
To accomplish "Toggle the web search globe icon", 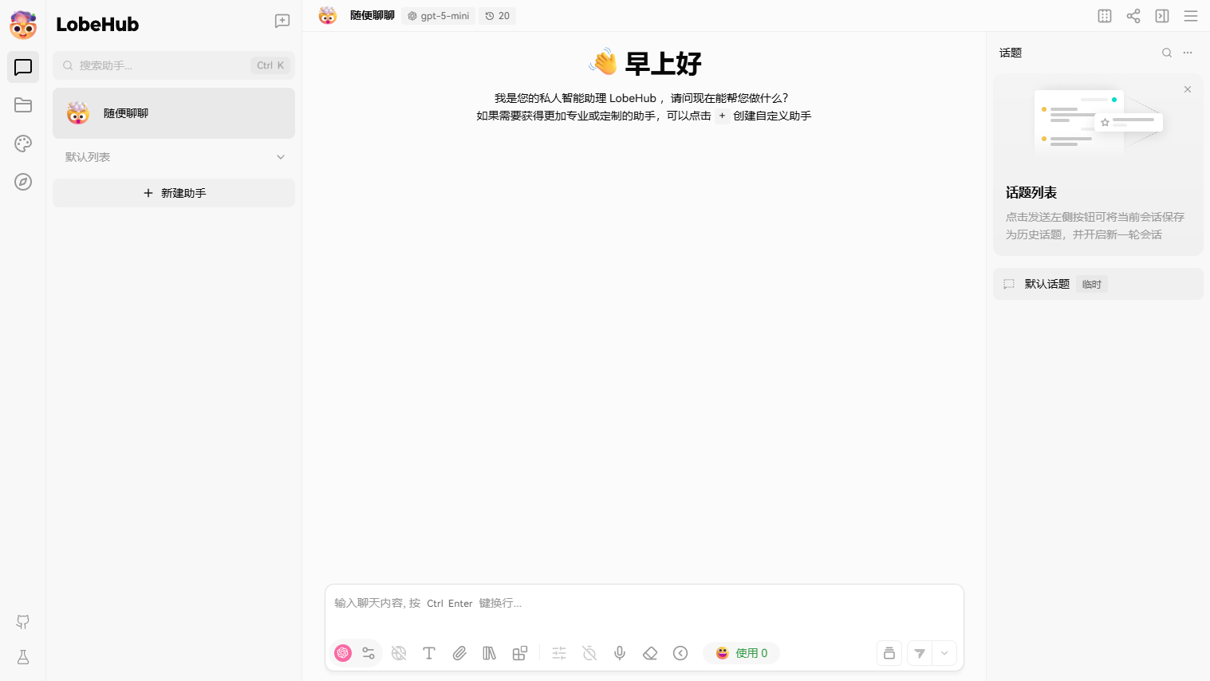I will coord(399,653).
